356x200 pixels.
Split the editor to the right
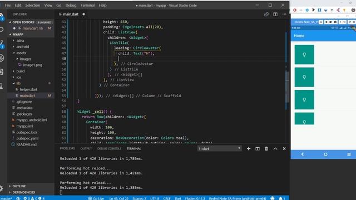[x=275, y=14]
